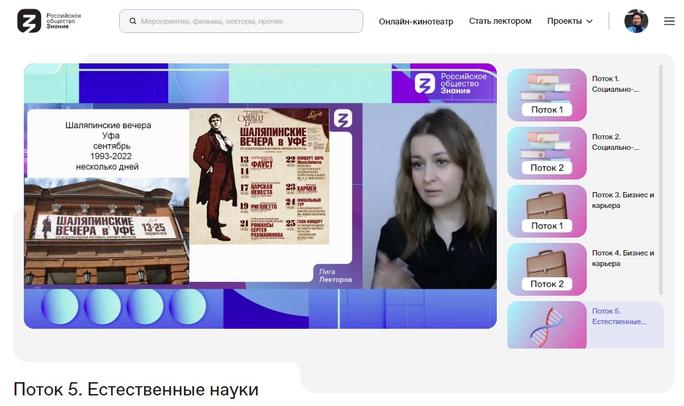Click the search input field

[245, 21]
